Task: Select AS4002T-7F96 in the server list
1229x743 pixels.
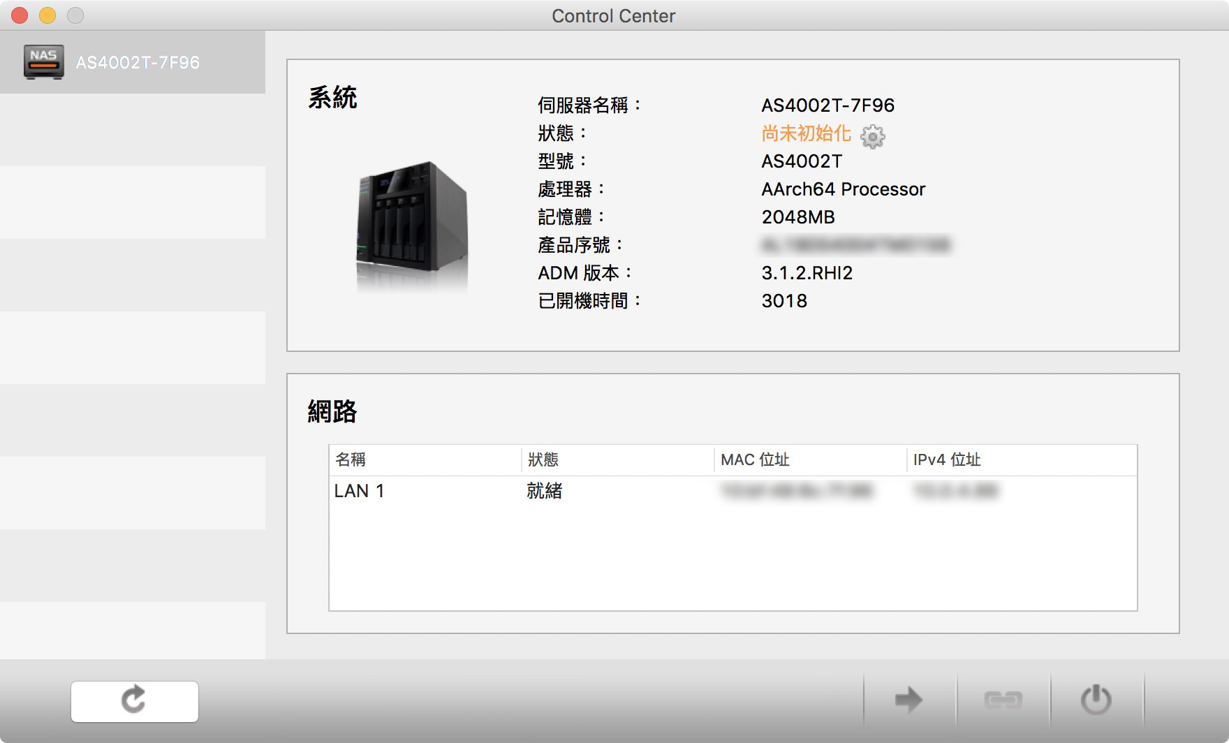Action: click(138, 63)
